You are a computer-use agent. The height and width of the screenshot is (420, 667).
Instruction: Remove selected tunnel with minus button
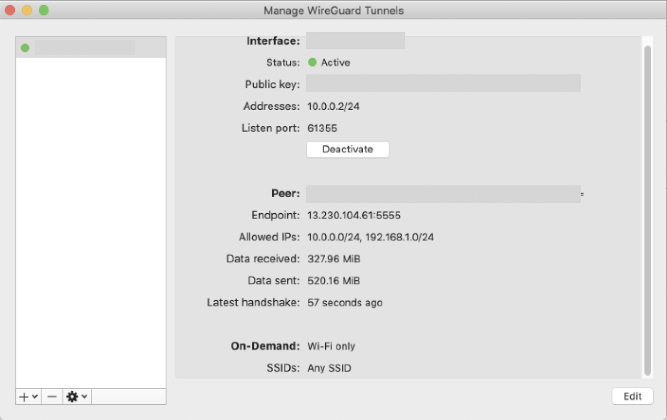tap(52, 397)
